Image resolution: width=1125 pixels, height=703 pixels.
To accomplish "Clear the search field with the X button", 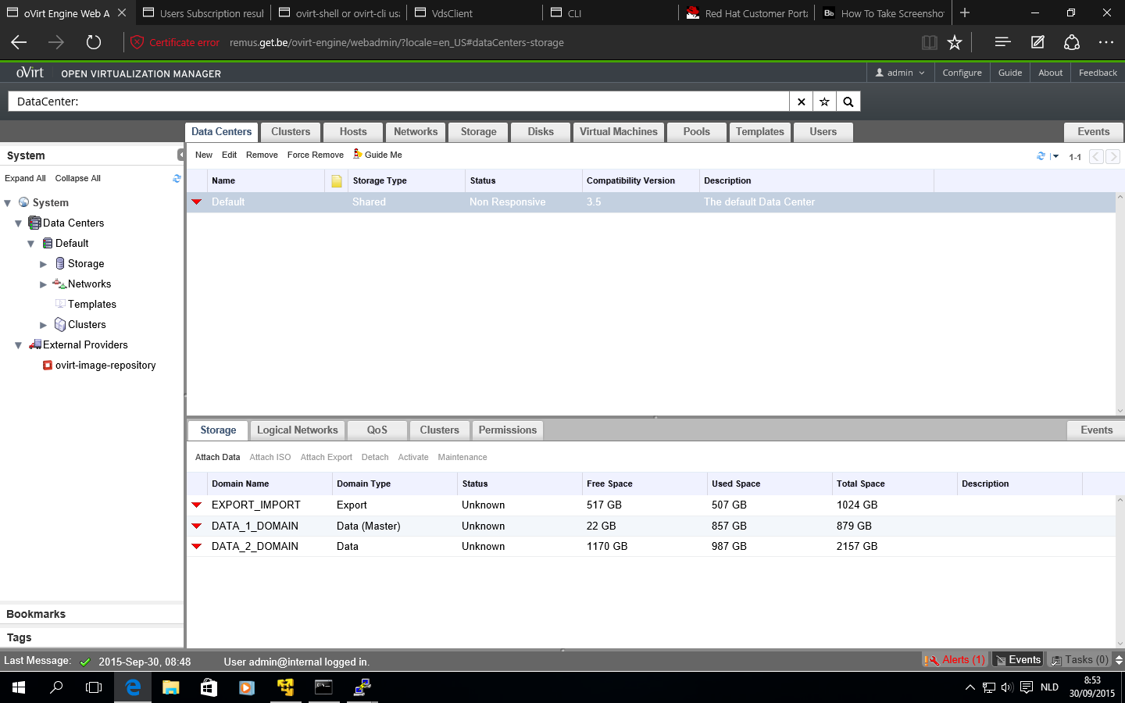I will point(801,102).
